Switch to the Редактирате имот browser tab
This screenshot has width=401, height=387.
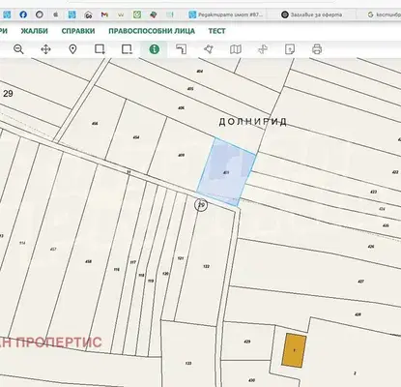226,15
